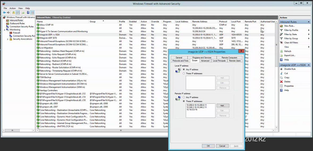Click OK in properties dialog
Image resolution: width=313 pixels, height=151 pixels.
point(208,146)
